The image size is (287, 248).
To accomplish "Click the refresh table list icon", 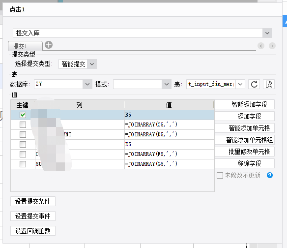I will pyautogui.click(x=254, y=84).
